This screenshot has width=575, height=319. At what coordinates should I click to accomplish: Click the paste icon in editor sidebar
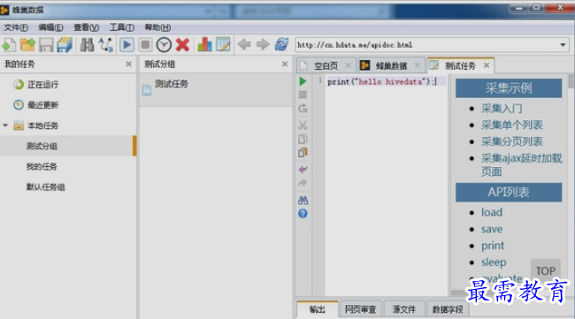[303, 152]
